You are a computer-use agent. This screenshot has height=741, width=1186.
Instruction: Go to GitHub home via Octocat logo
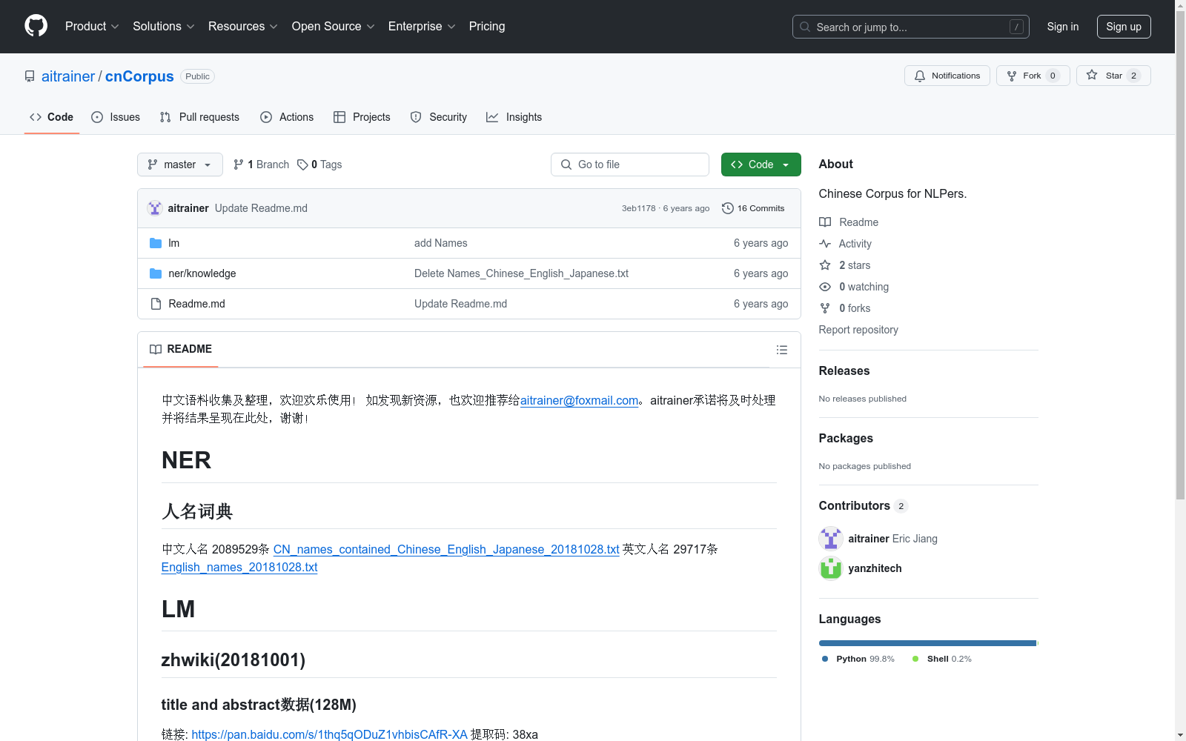point(36,26)
